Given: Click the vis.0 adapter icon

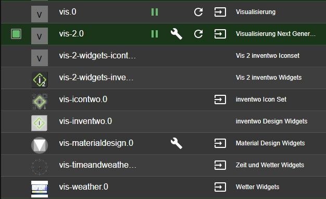Looking at the screenshot, I should (x=40, y=14).
